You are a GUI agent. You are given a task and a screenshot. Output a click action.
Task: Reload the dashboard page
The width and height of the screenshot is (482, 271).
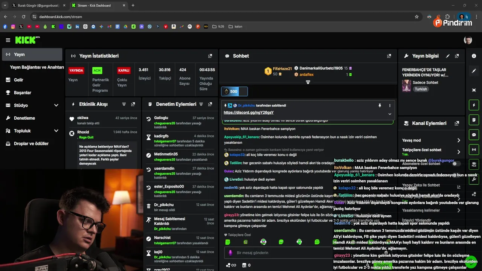[23, 17]
